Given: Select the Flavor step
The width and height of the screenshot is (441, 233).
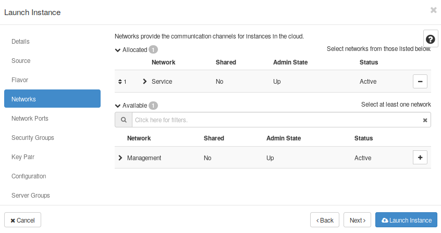Looking at the screenshot, I should (20, 80).
